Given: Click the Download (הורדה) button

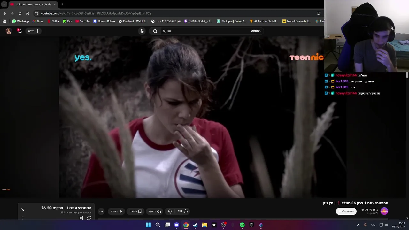Looking at the screenshot, I should click(117, 211).
